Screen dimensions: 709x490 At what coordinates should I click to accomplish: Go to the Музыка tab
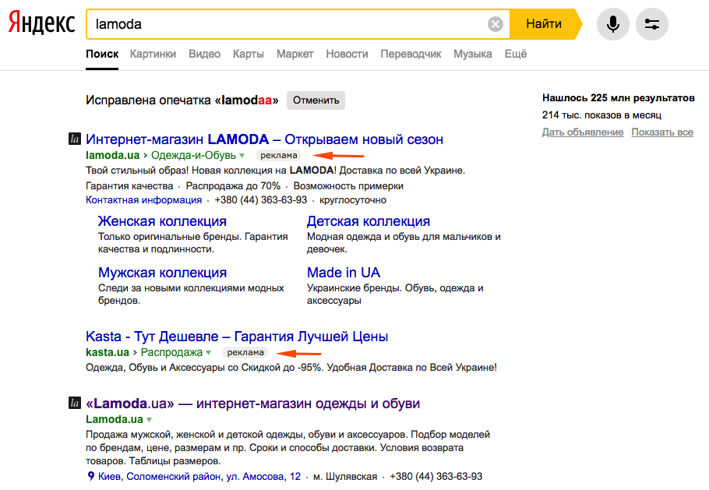472,55
